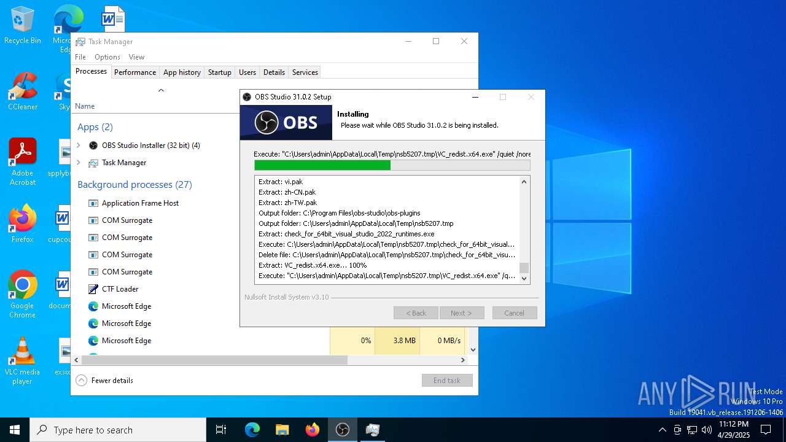Switch to Performance tab
The height and width of the screenshot is (442, 786).
coord(135,72)
